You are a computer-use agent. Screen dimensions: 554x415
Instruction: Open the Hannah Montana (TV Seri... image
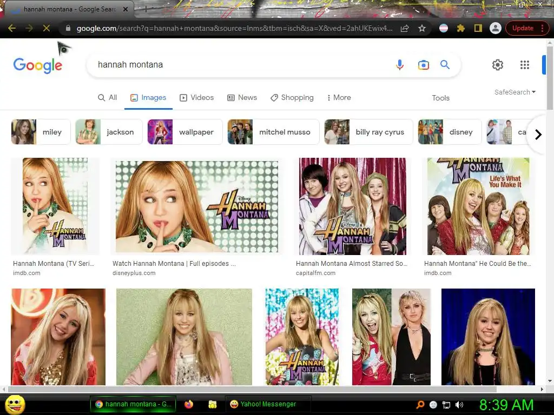[x=55, y=206]
